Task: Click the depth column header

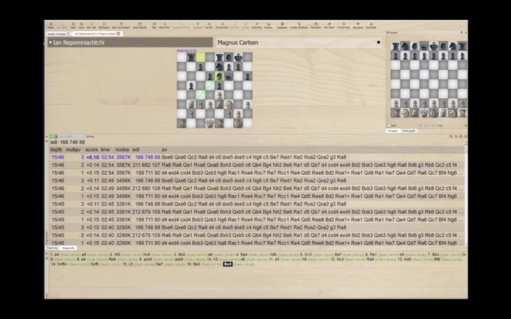Action: coord(56,150)
